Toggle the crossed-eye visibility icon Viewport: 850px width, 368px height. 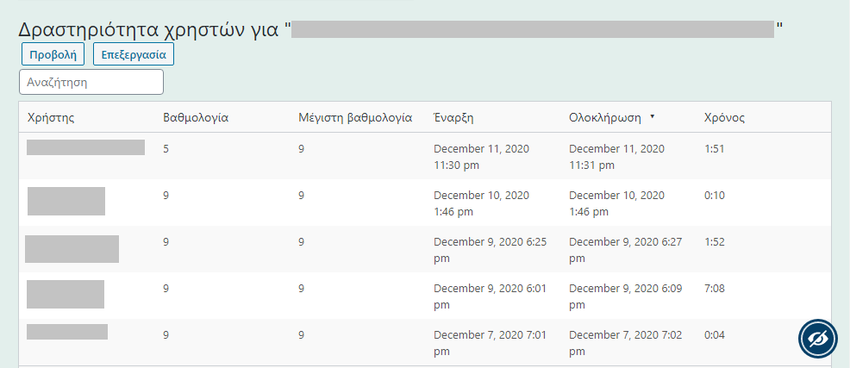pos(817,339)
